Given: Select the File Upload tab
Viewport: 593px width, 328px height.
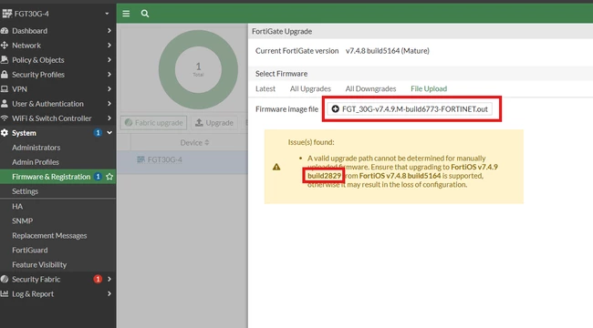Looking at the screenshot, I should (429, 88).
